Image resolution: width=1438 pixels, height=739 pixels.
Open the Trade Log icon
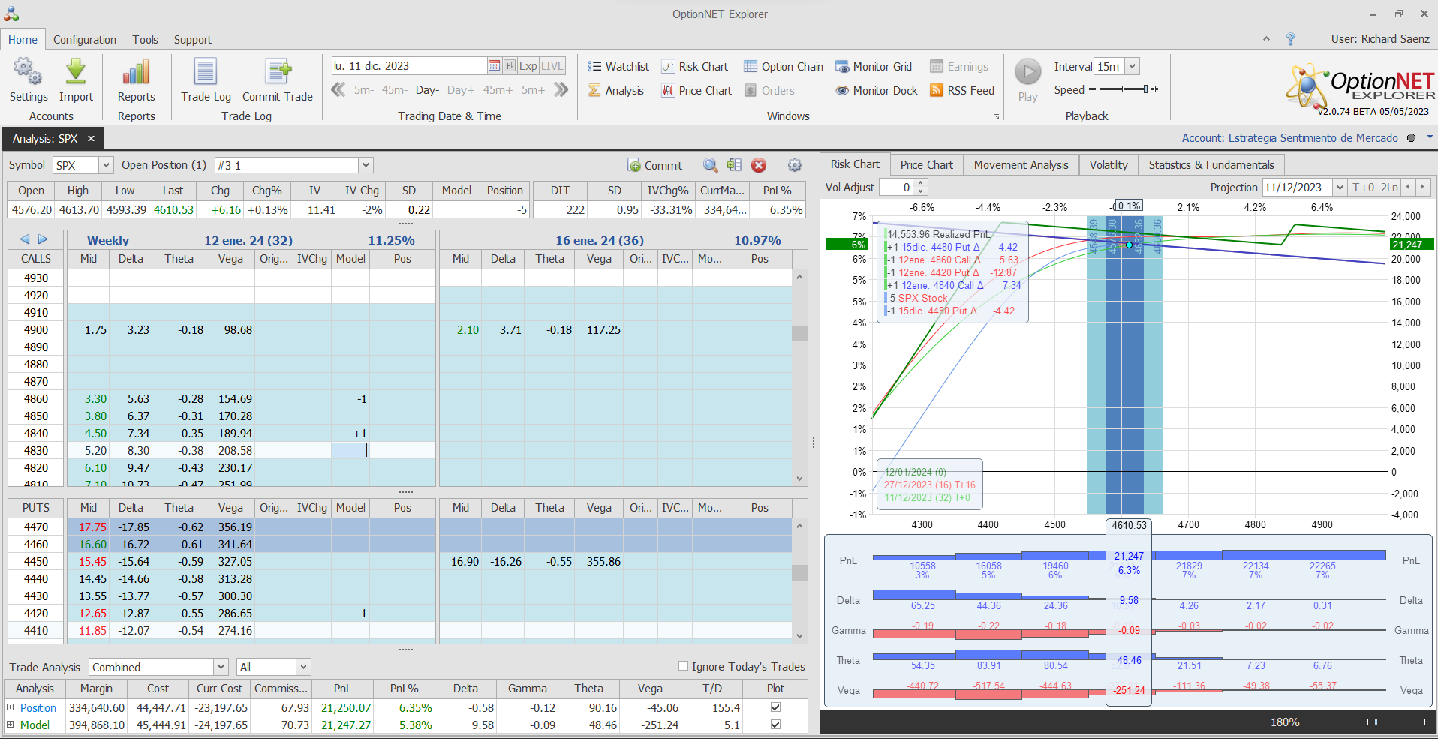(x=206, y=73)
